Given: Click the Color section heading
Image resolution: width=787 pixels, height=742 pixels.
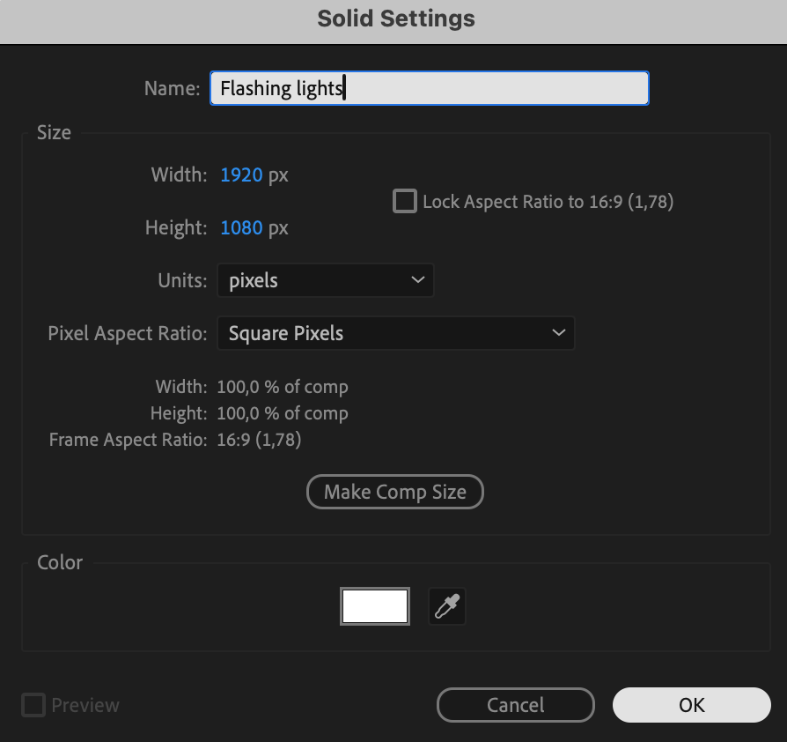Looking at the screenshot, I should 60,562.
